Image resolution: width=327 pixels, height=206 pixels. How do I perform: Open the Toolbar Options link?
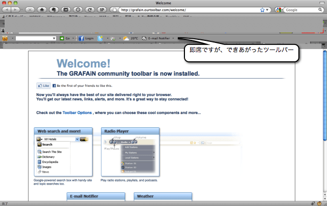point(77,112)
